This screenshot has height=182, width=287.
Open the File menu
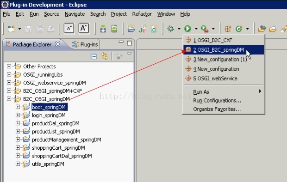point(6,14)
